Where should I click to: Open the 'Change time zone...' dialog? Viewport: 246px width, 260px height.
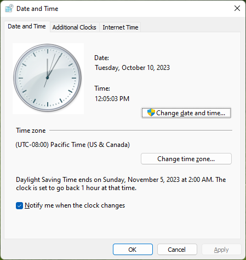[x=186, y=159]
